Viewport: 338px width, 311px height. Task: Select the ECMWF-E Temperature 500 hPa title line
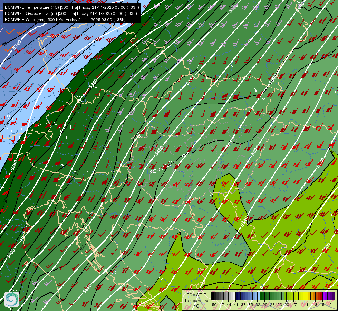(x=72, y=7)
